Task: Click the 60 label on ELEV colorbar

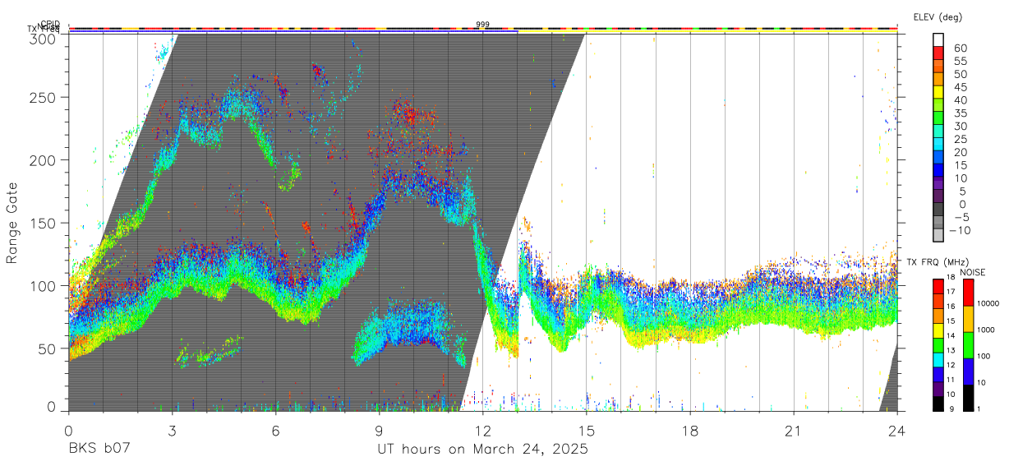Action: point(960,48)
